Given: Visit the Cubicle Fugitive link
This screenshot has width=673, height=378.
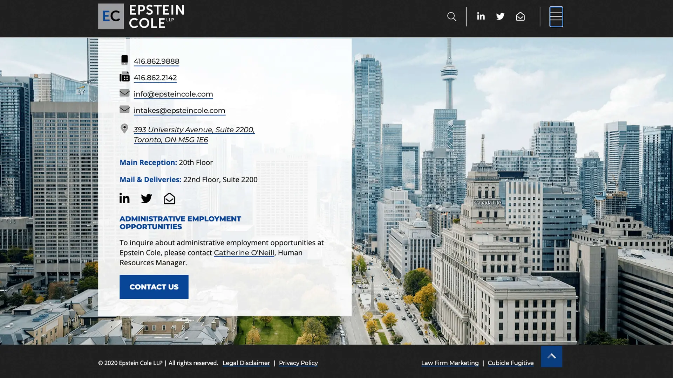Looking at the screenshot, I should [510, 363].
